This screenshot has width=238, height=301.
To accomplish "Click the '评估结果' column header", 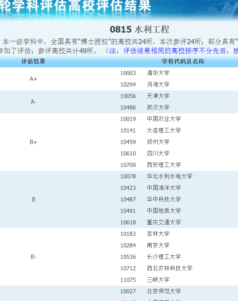I will [33, 61].
